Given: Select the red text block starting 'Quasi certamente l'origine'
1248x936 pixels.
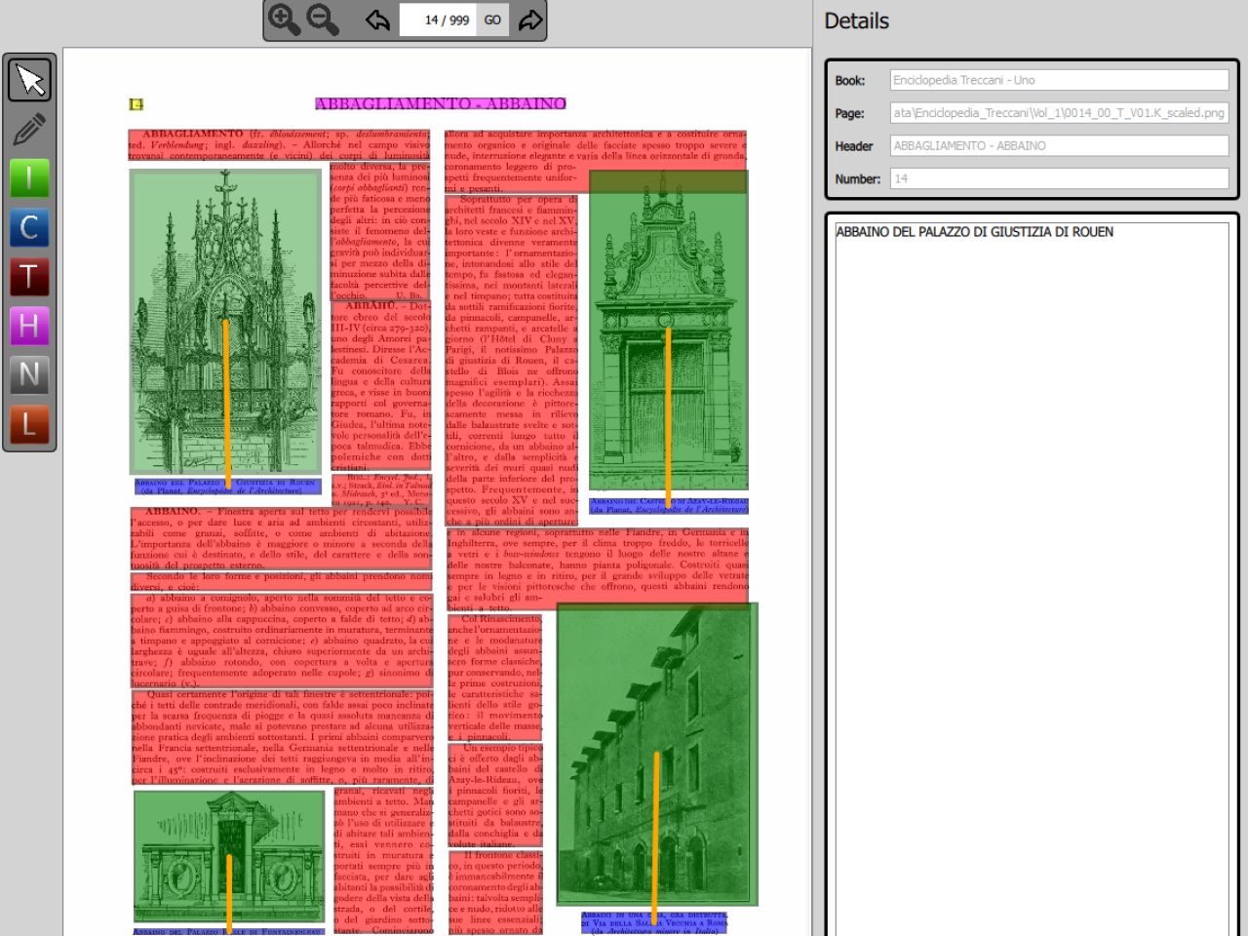Looking at the screenshot, I should 283,737.
